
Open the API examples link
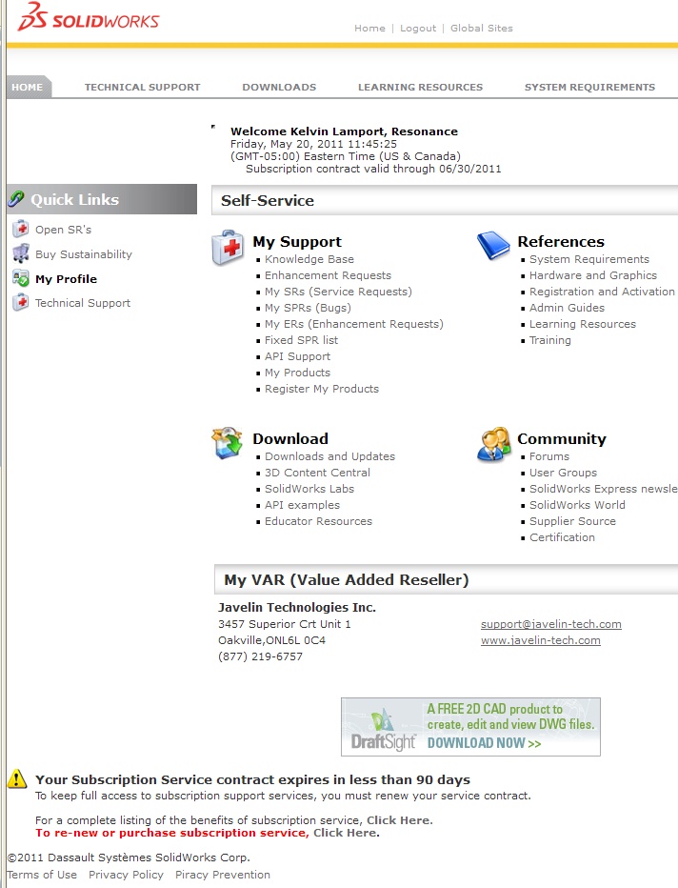coord(302,505)
